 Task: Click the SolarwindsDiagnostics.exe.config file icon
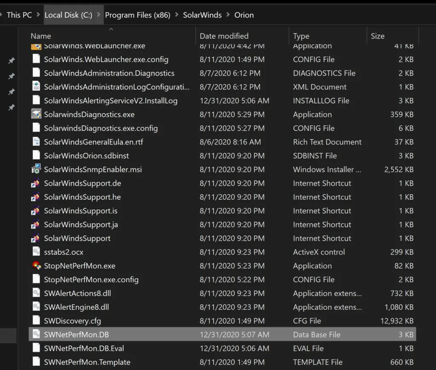click(x=36, y=127)
